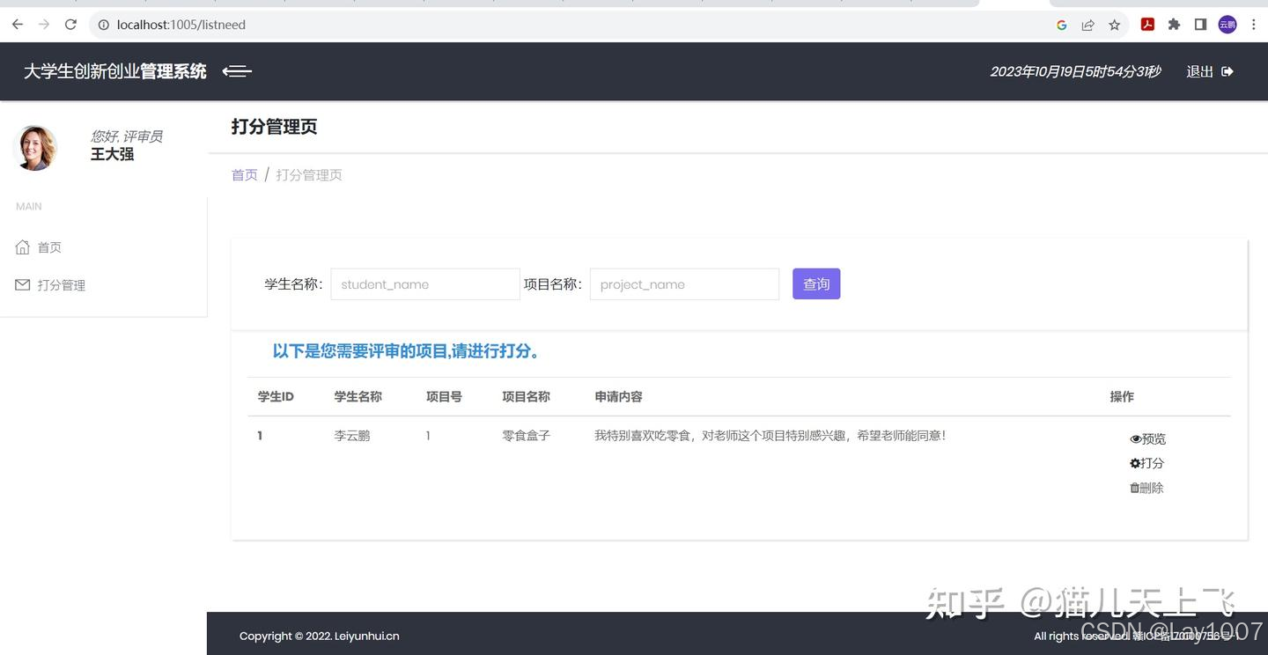Screen dimensions: 1268x655
Task: Click the logout arrow icon
Action: click(x=1227, y=71)
